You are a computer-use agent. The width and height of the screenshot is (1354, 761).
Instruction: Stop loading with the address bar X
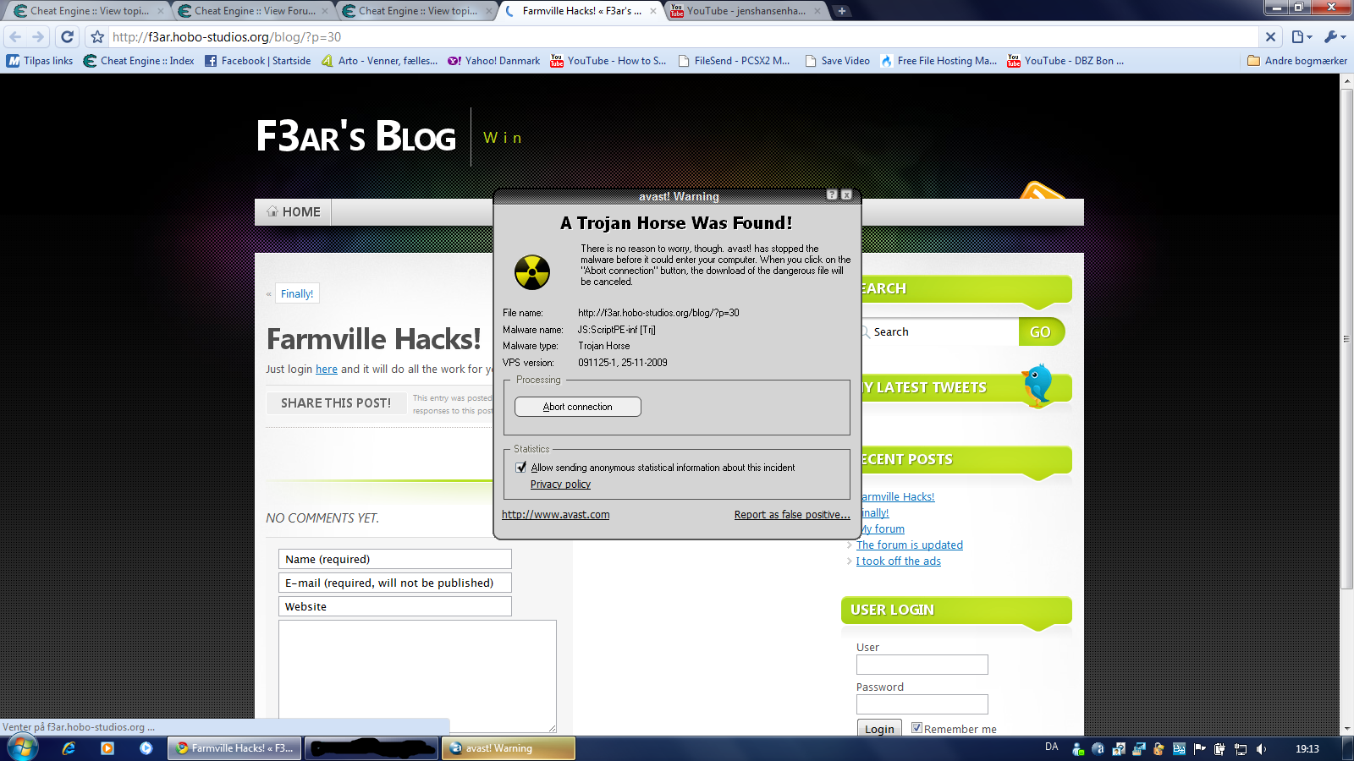click(x=1270, y=37)
